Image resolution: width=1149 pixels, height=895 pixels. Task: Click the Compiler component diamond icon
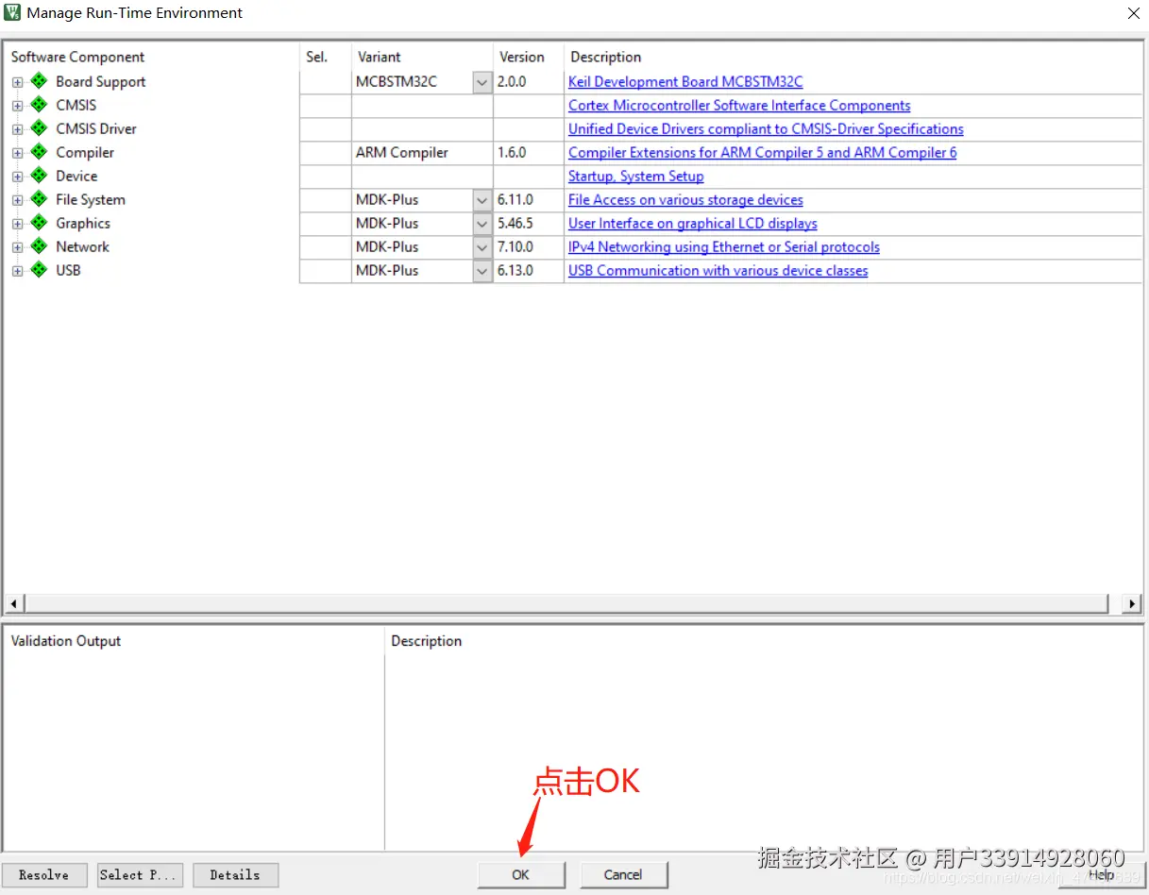point(39,152)
